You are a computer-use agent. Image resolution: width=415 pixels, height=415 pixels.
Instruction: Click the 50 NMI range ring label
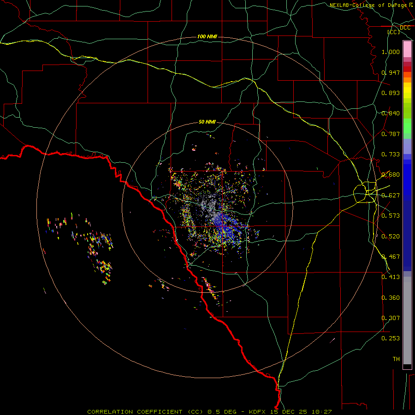point(207,122)
